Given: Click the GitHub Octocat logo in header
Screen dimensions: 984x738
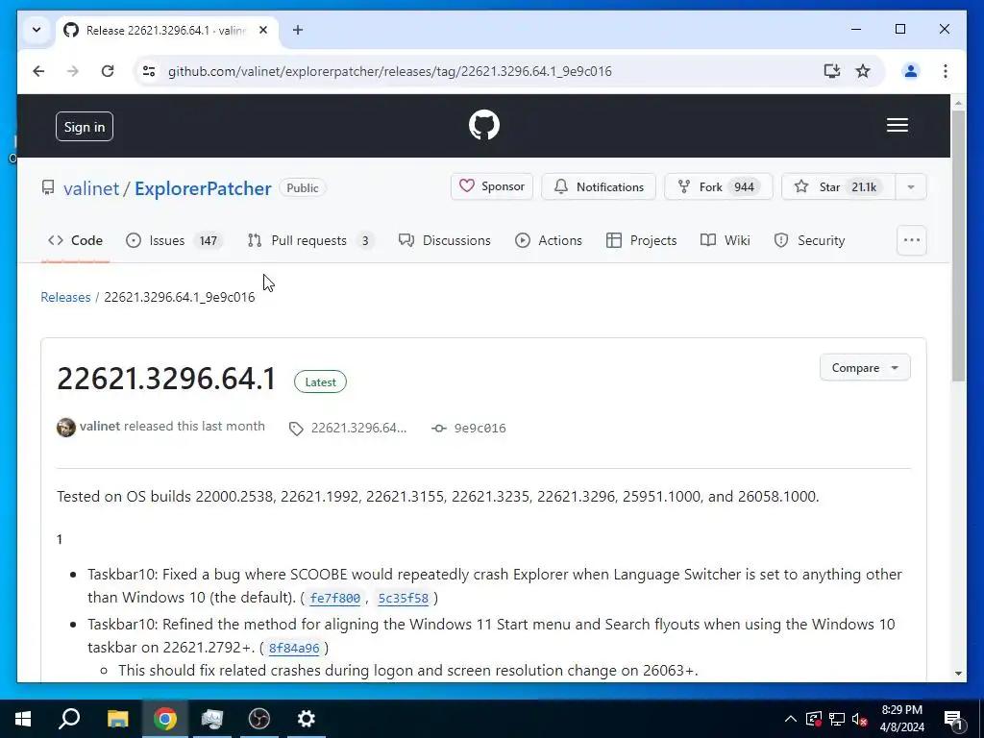Looking at the screenshot, I should coord(484,125).
